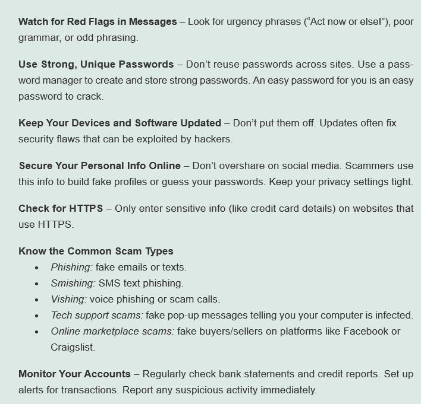This screenshot has height=404, width=421.
Task: Click the 'Check for HTTPS' bold heading
Action: coord(61,208)
